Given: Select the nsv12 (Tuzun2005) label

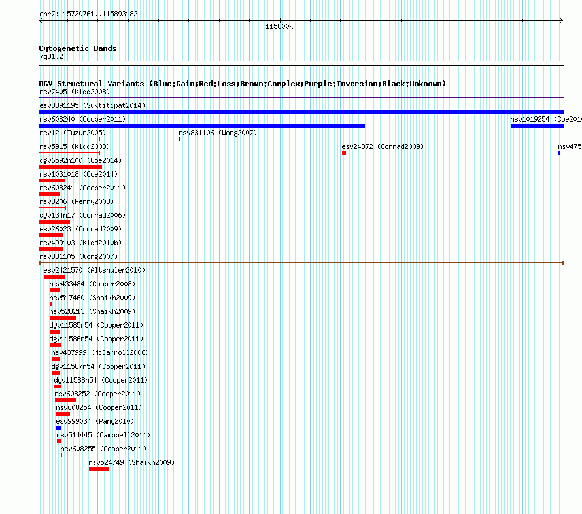Looking at the screenshot, I should [x=73, y=133].
